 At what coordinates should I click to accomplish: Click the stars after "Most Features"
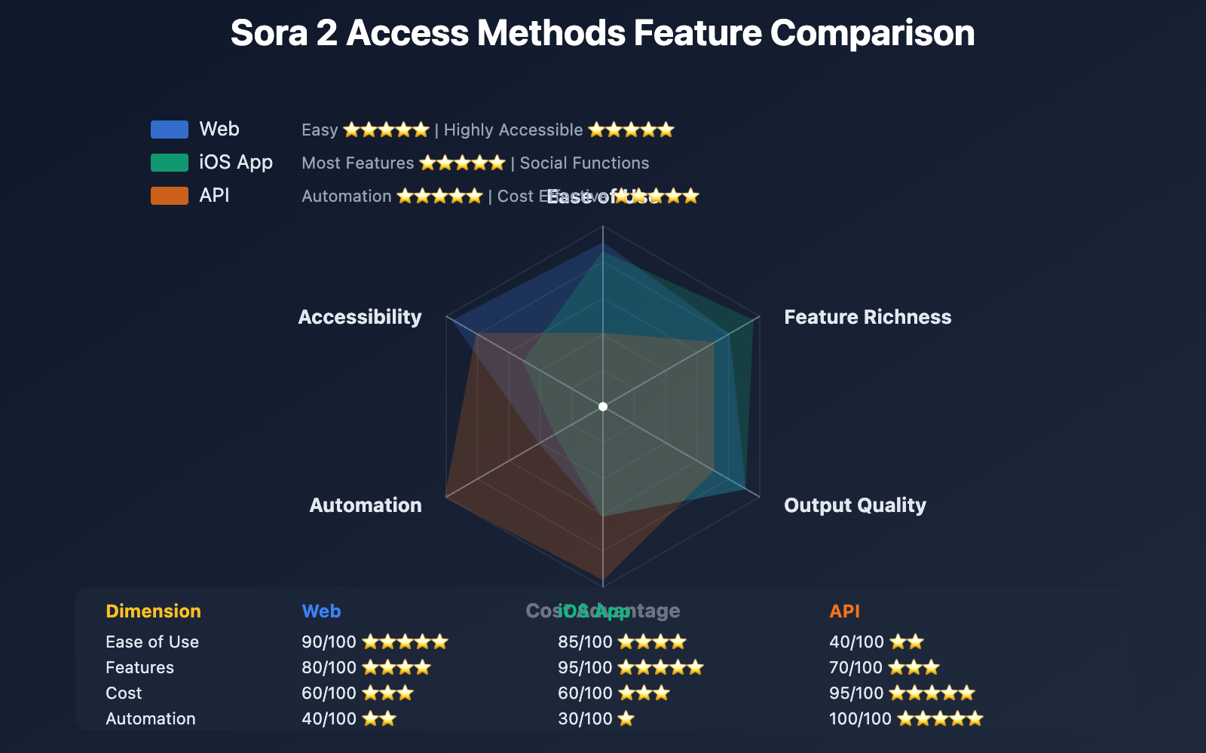pos(462,163)
